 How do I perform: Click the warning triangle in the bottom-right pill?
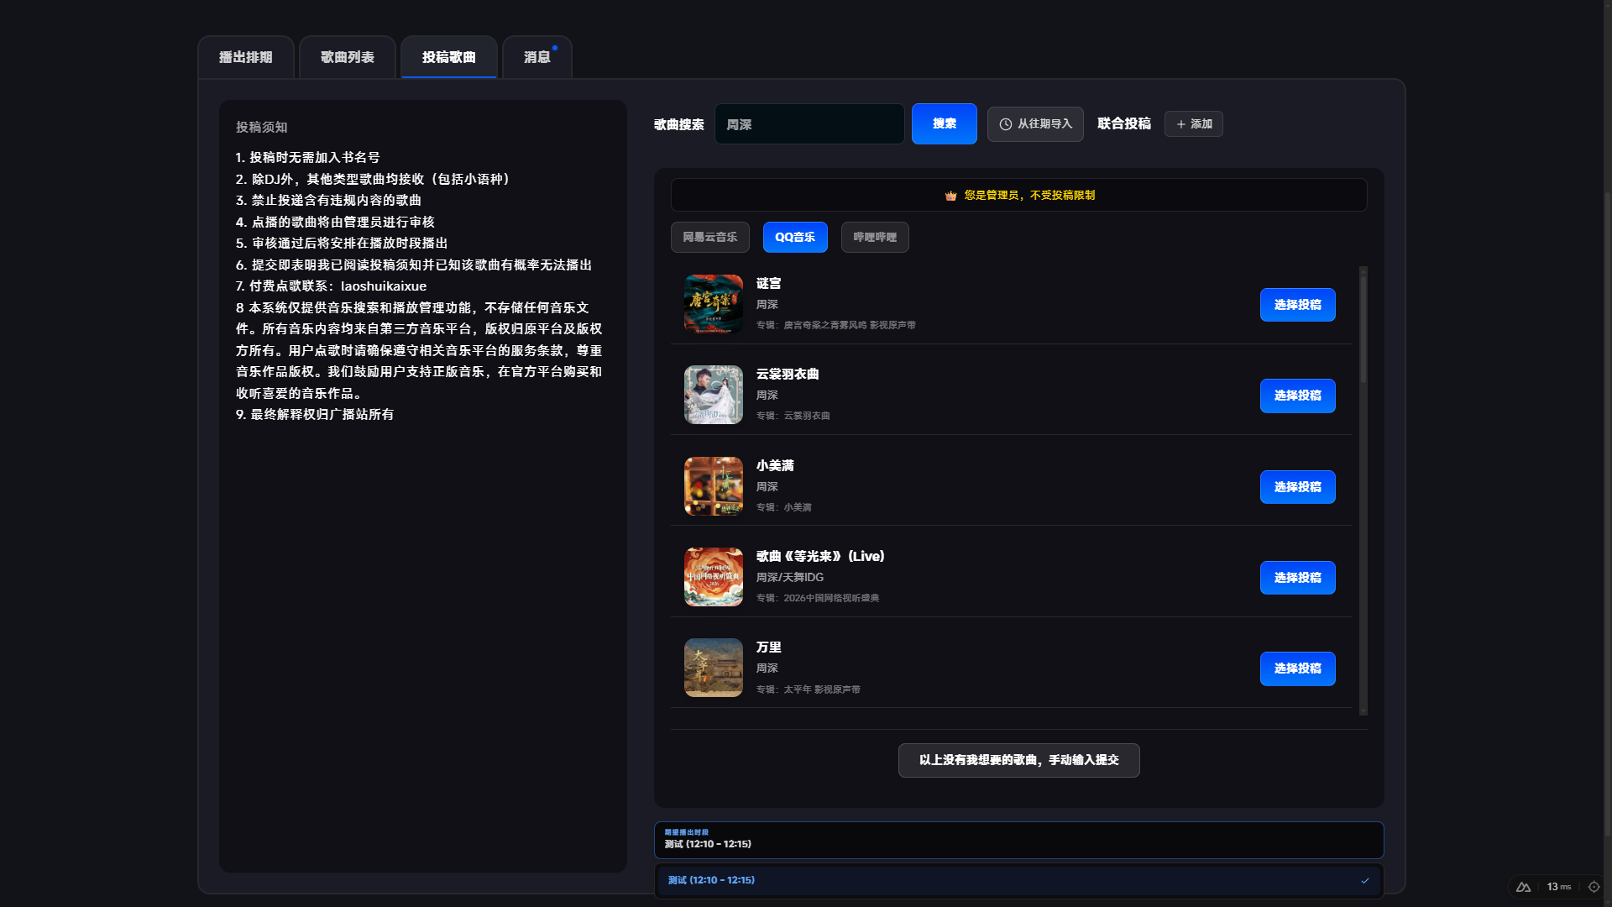tap(1523, 887)
